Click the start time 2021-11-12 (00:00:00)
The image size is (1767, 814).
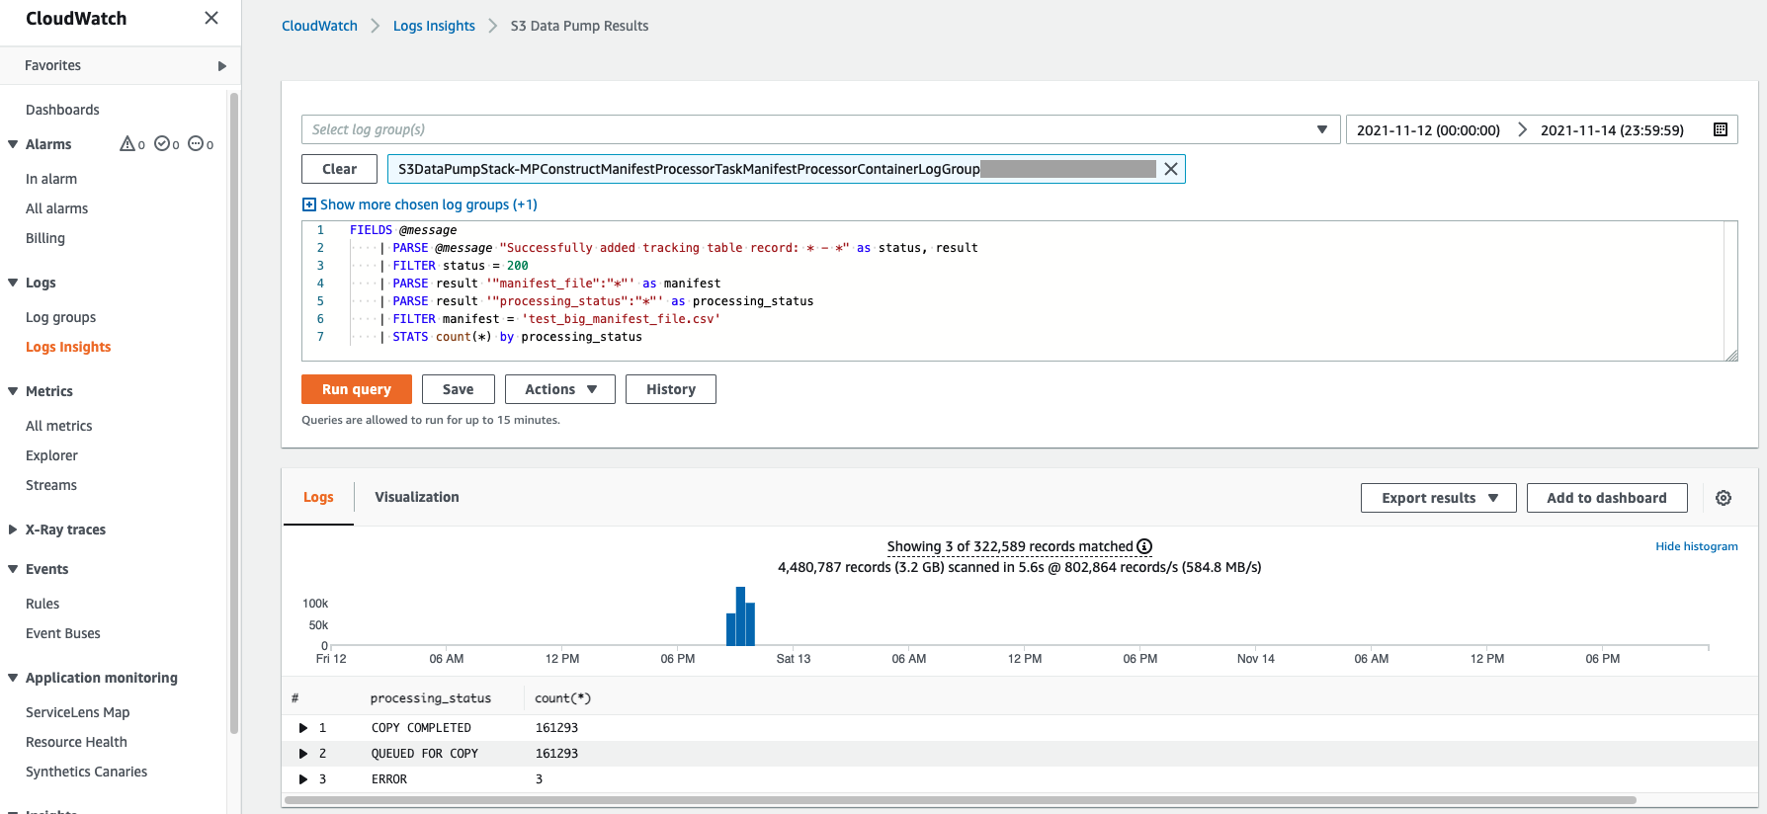1428,130
